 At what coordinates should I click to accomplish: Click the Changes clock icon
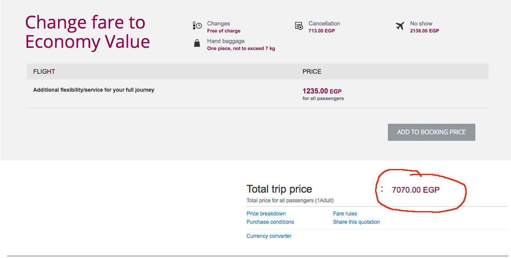click(x=197, y=25)
